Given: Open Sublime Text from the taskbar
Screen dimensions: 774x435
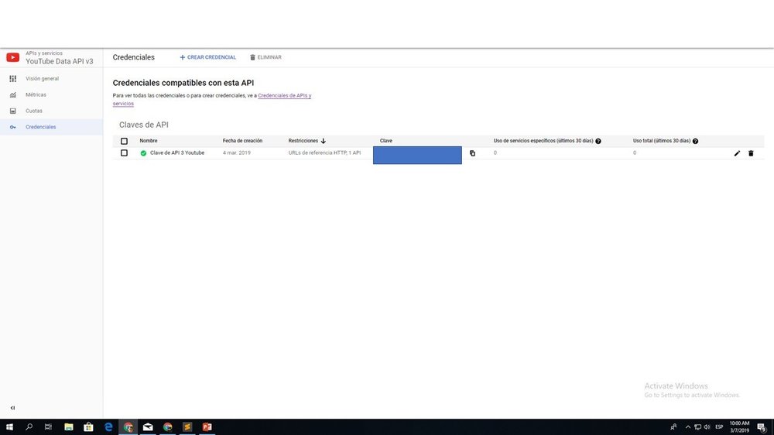Looking at the screenshot, I should pos(187,426).
